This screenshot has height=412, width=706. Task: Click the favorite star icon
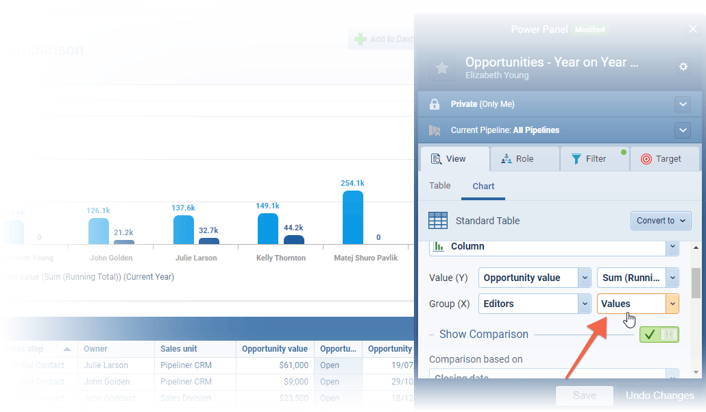pyautogui.click(x=442, y=67)
